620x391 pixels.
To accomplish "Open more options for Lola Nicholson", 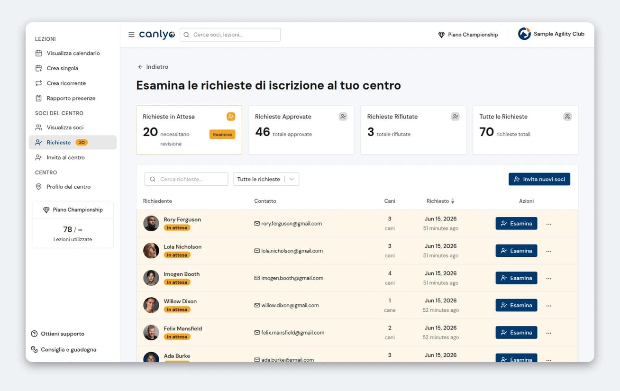I will 549,251.
